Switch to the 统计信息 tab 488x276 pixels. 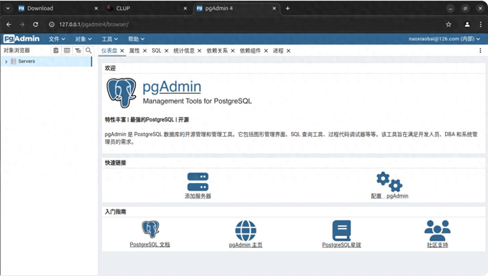point(184,50)
